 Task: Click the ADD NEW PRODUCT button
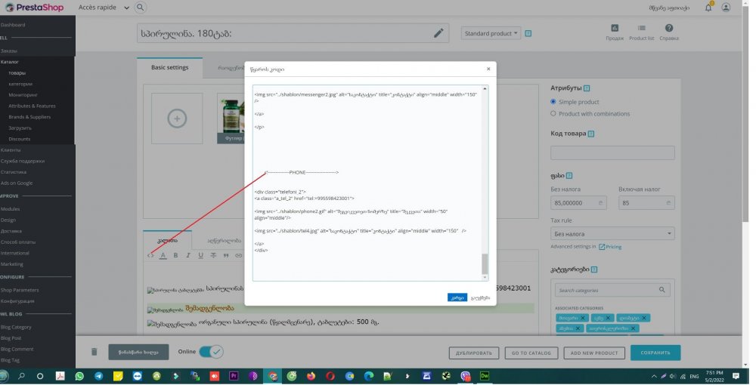pos(594,353)
